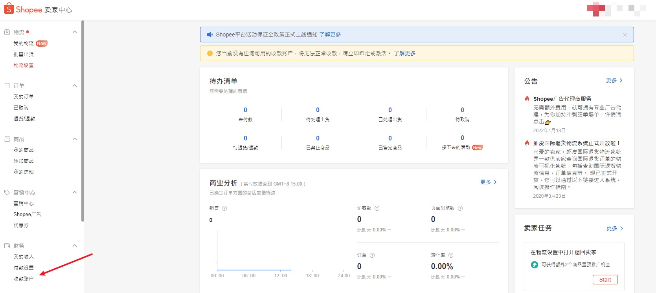
Task: Open 营销中心 submenu item
Action: (x=24, y=204)
